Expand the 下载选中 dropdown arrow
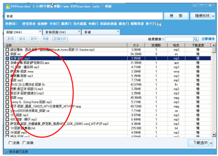The height and width of the screenshot is (156, 218). [x=211, y=143]
